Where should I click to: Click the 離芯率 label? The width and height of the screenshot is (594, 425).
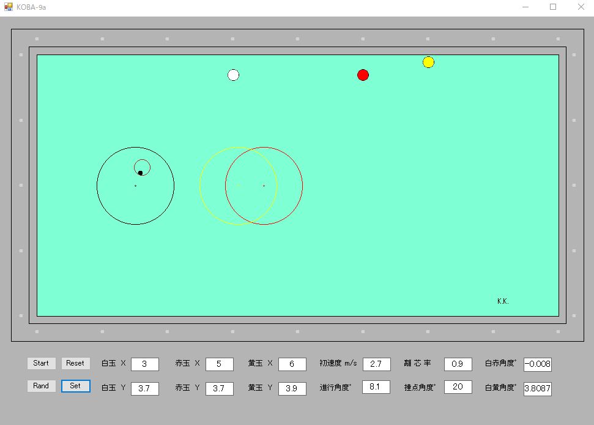pos(417,363)
